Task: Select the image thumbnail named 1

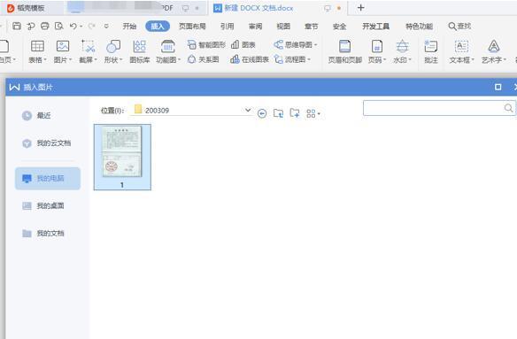Action: [122, 157]
